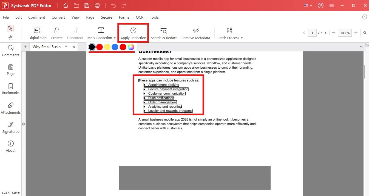Click the Batch Process tool
The width and height of the screenshot is (369, 196).
[x=228, y=34]
